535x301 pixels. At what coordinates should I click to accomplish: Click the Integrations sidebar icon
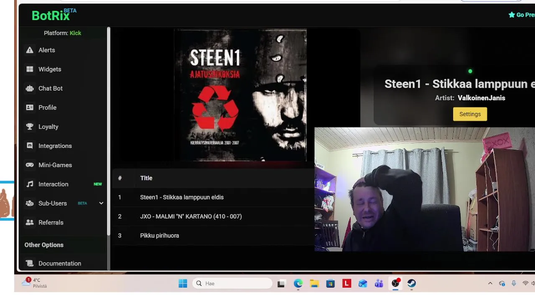point(30,146)
